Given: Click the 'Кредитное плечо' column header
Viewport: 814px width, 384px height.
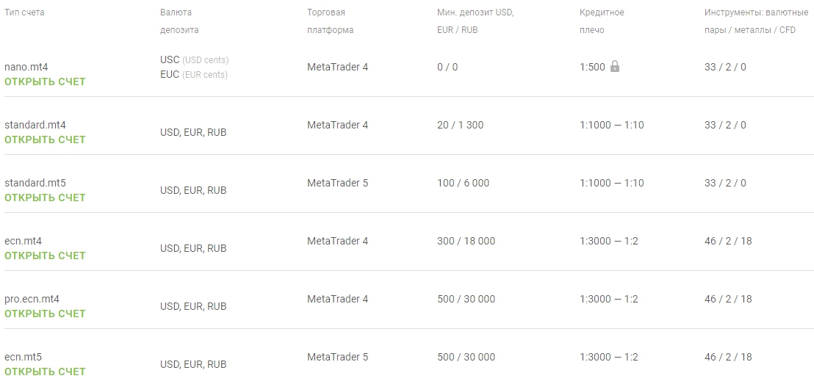Looking at the screenshot, I should point(601,21).
